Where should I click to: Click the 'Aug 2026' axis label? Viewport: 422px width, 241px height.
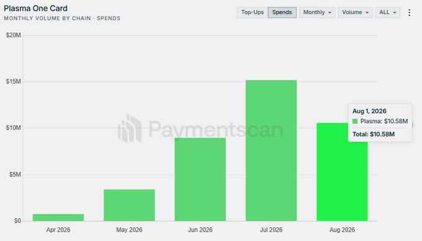(342, 230)
